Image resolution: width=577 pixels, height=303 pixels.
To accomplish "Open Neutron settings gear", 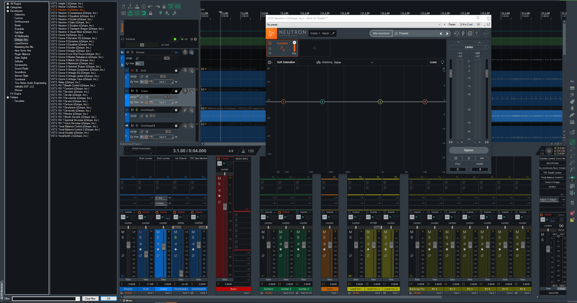I will pyautogui.click(x=470, y=33).
